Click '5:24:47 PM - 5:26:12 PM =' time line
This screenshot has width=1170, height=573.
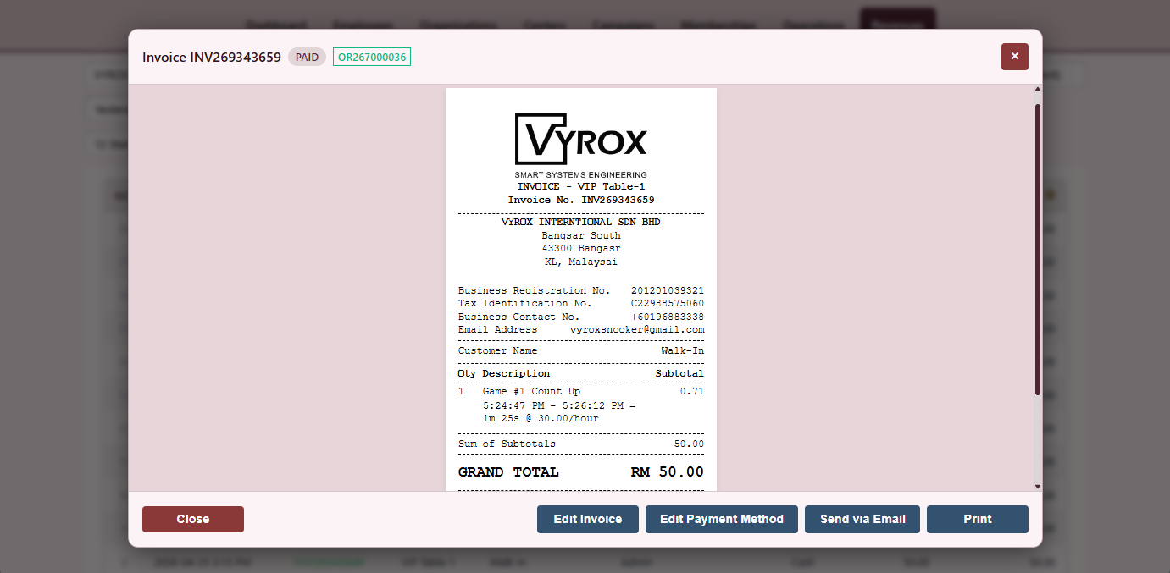click(x=559, y=406)
